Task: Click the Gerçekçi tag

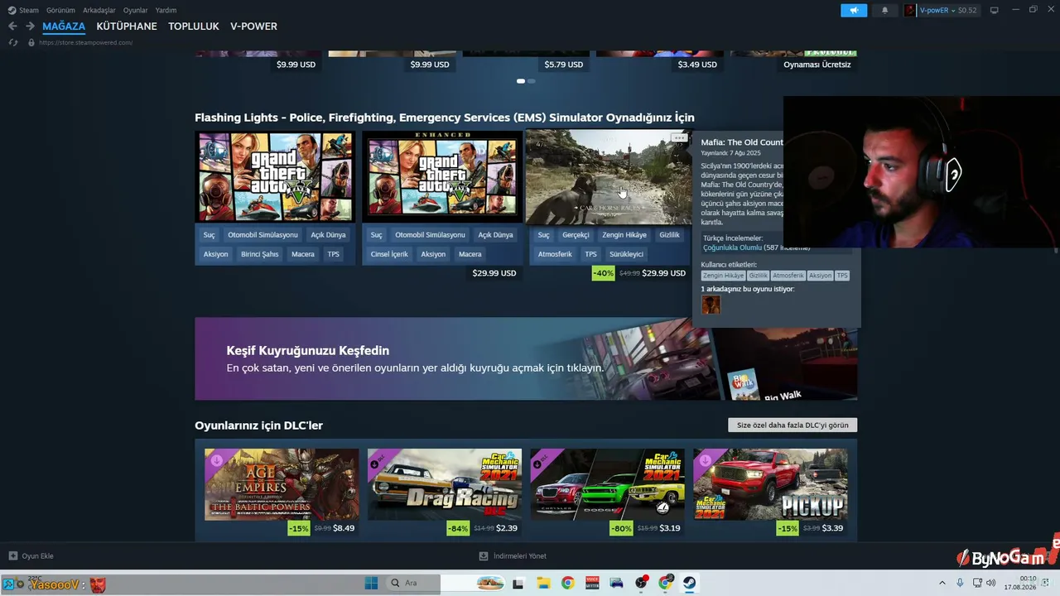Action: point(576,235)
